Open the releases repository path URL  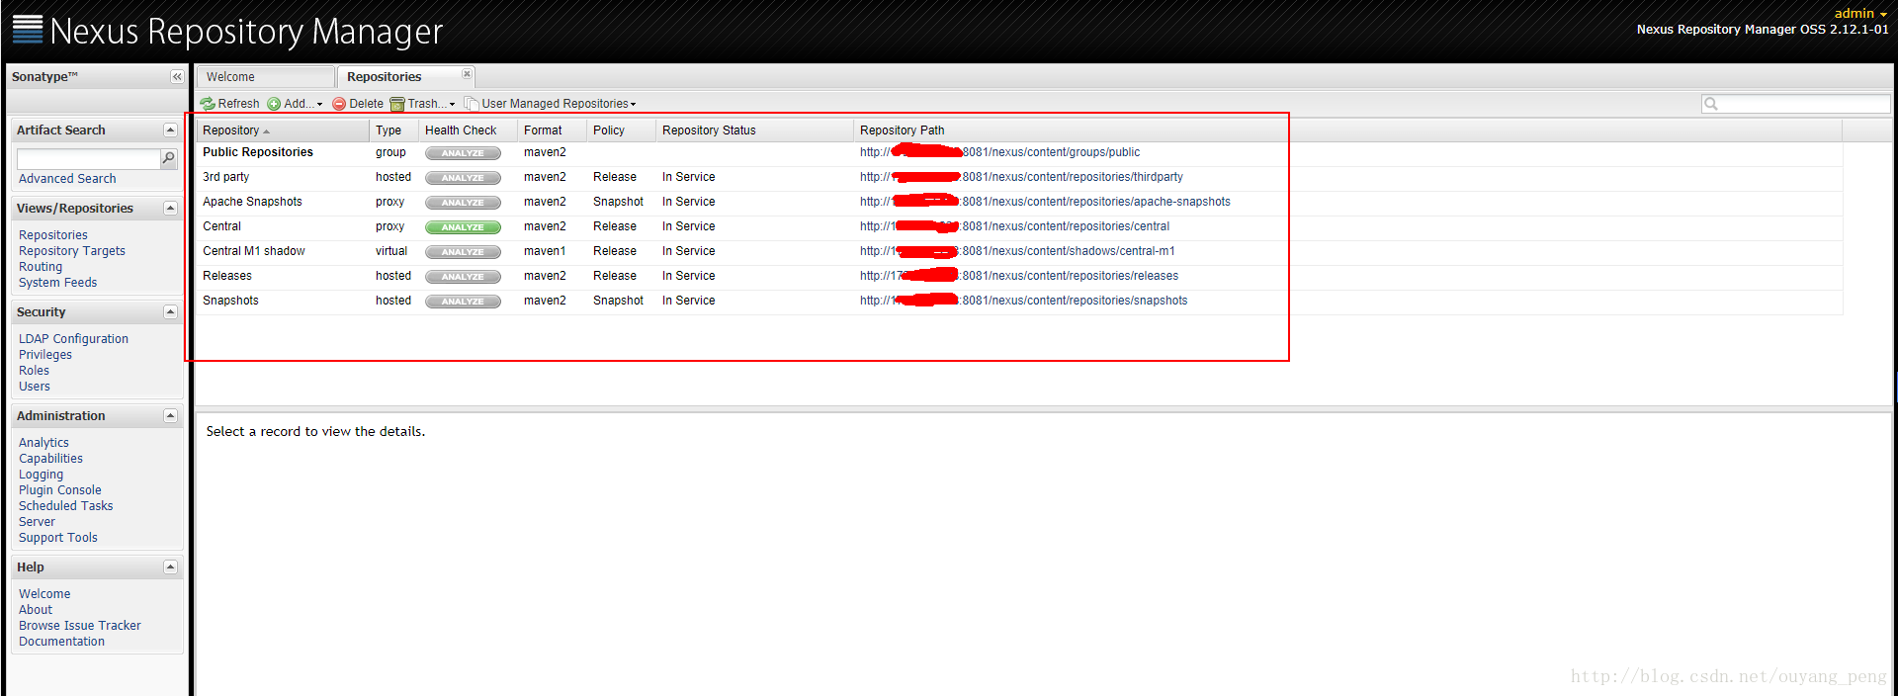pyautogui.click(x=1019, y=276)
